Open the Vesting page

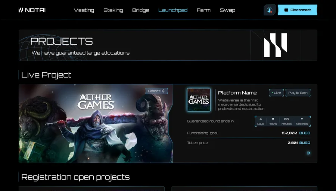tap(84, 10)
